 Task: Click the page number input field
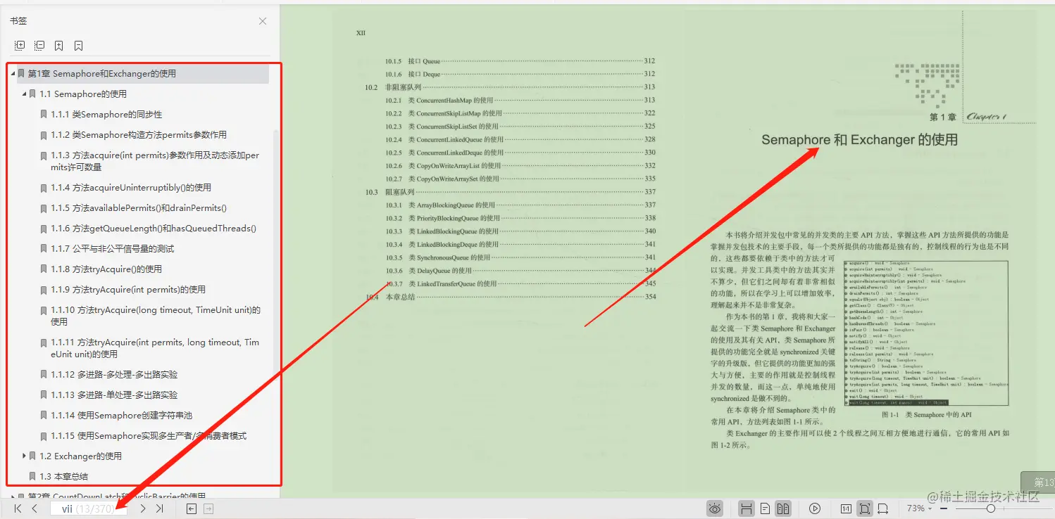pyautogui.click(x=88, y=508)
